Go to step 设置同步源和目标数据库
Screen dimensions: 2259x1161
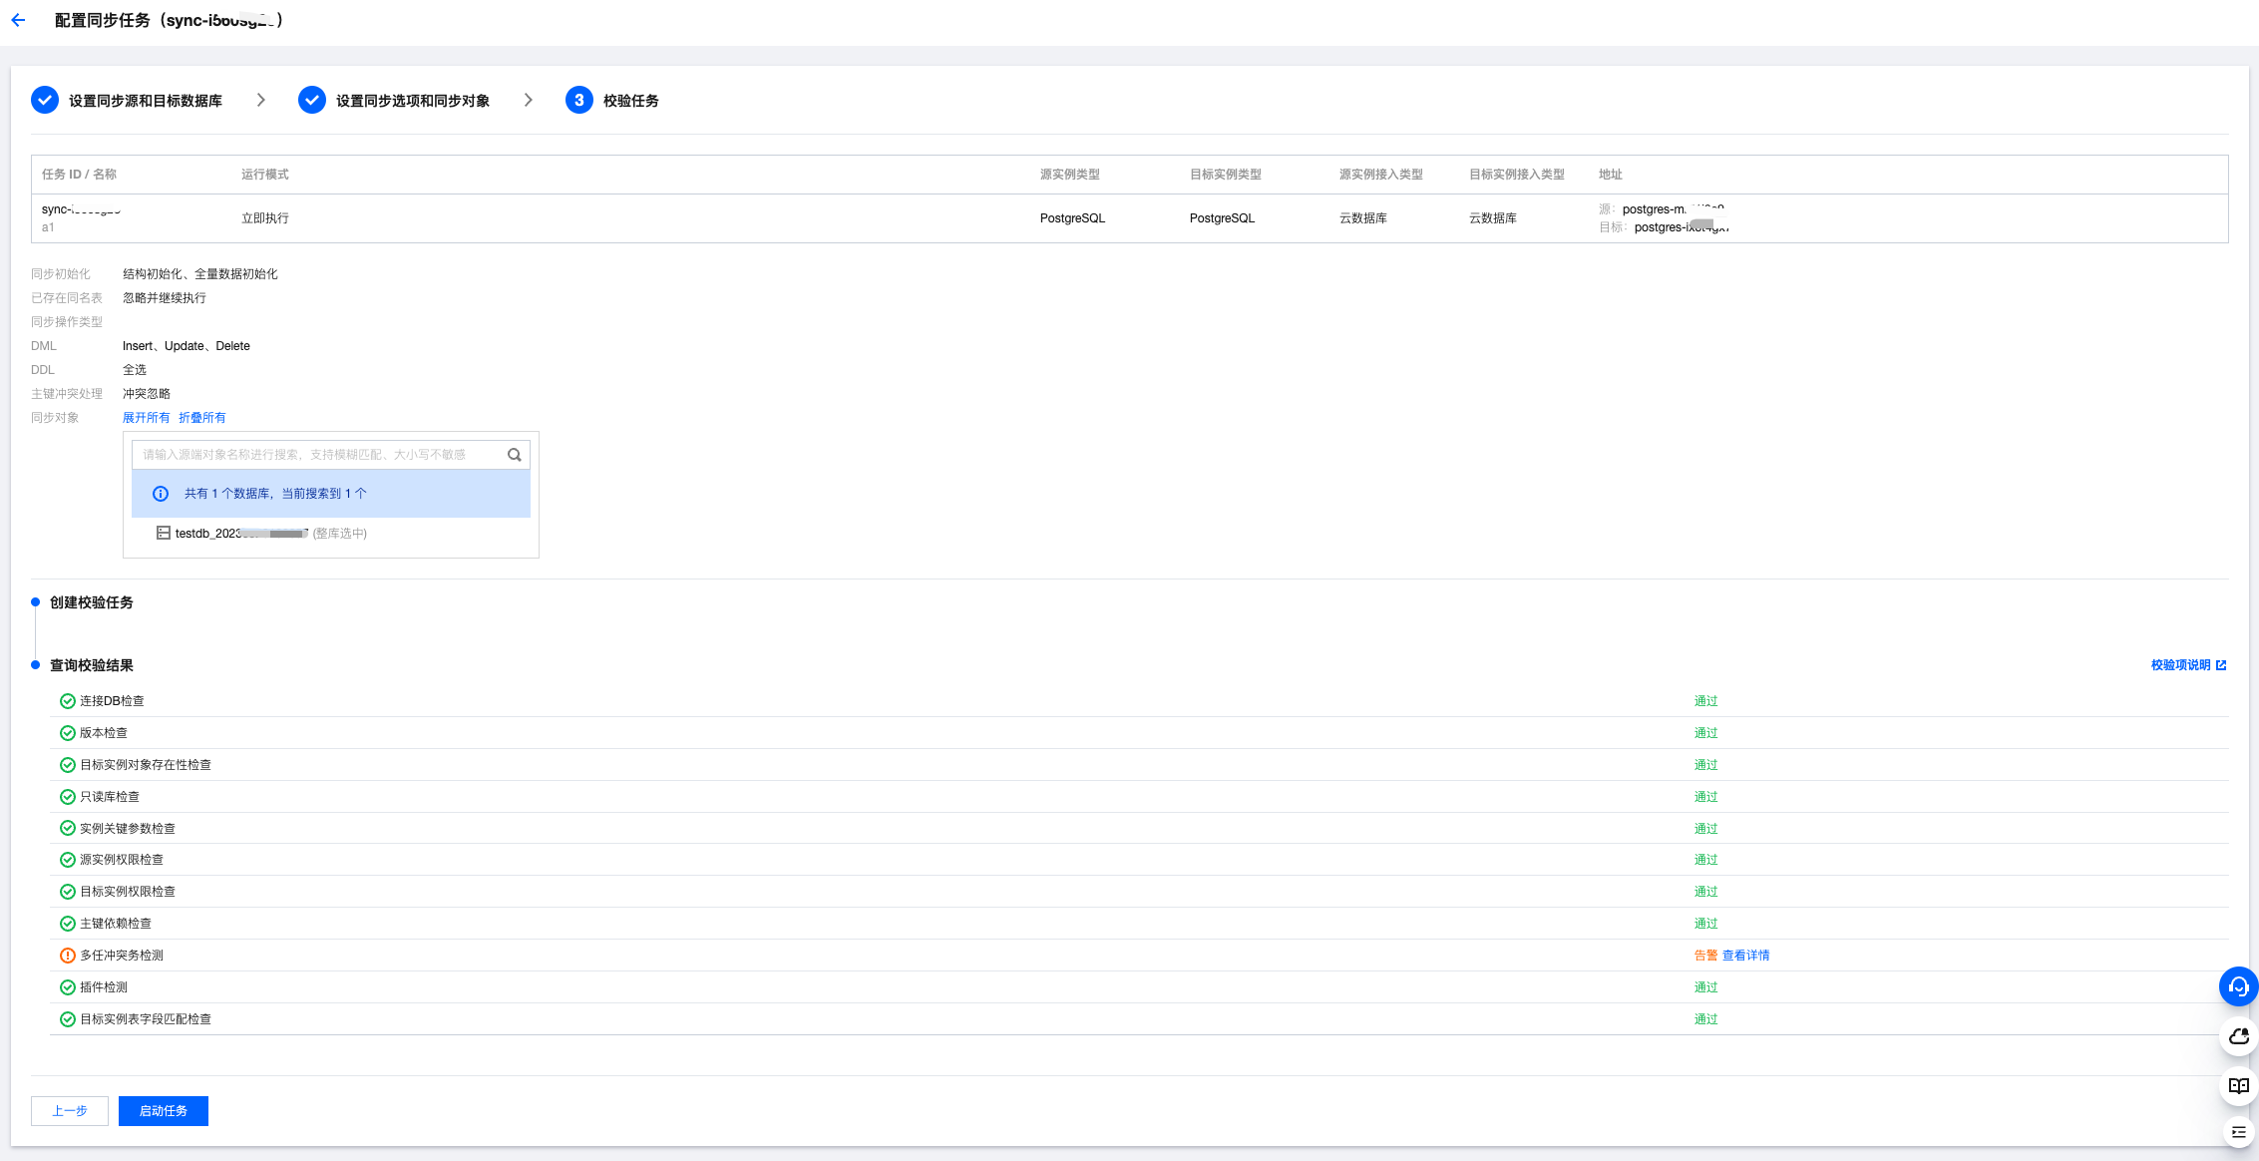point(145,101)
